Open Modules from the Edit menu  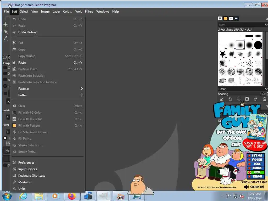click(x=48, y=182)
